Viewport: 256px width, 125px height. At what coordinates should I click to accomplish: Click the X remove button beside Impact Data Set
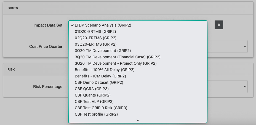coord(219,25)
